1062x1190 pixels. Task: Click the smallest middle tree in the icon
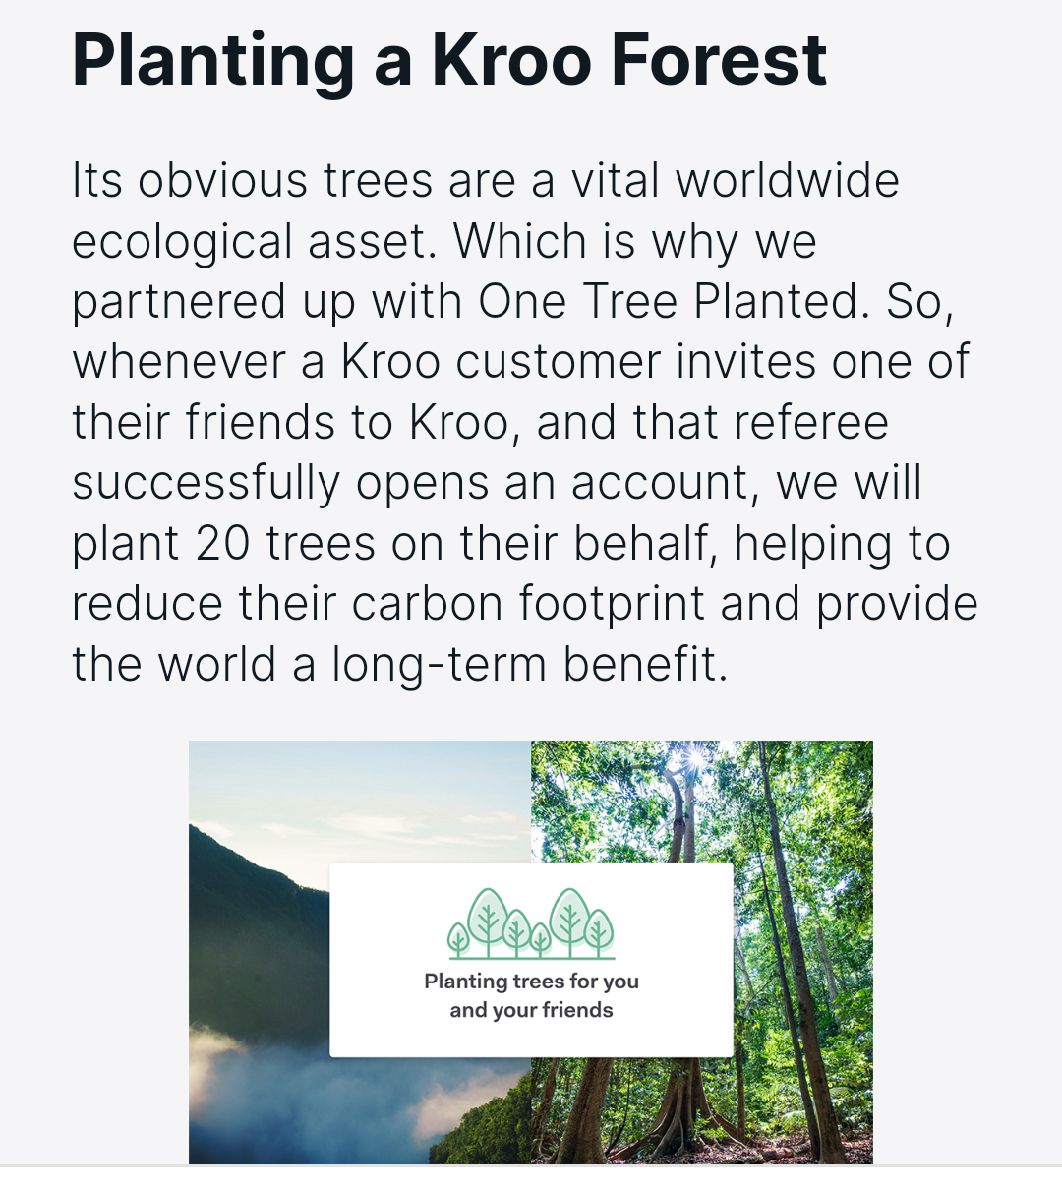point(540,941)
